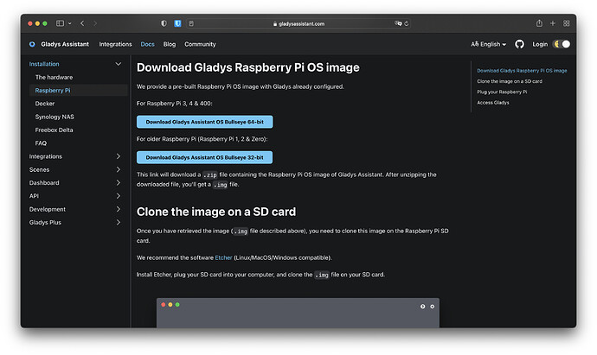
Task: Download Gladys Assistant OS Bullseye 32-bit
Action: tap(204, 157)
